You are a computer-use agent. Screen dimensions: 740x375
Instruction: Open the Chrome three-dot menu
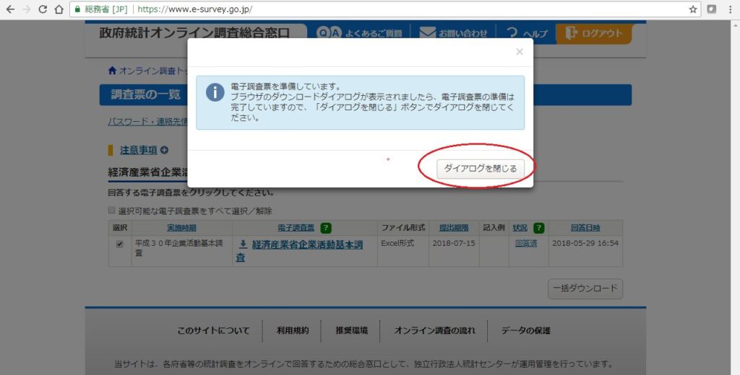click(729, 9)
